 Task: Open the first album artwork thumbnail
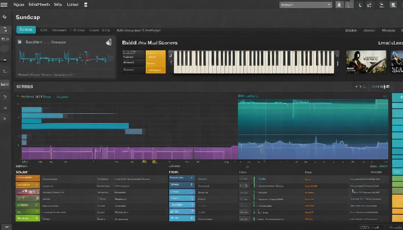[x=366, y=62]
